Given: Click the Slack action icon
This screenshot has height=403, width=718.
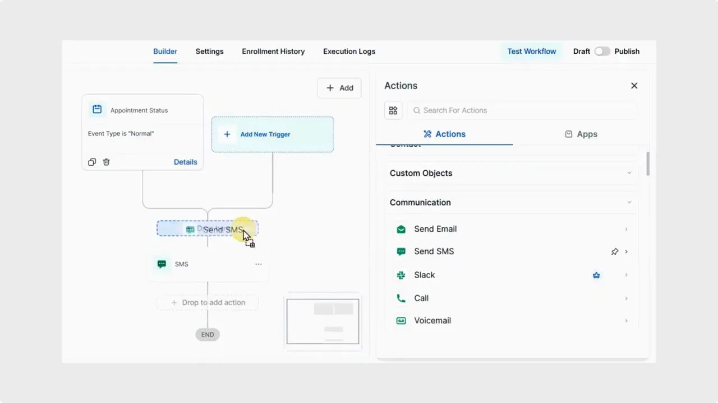Looking at the screenshot, I should pyautogui.click(x=401, y=275).
